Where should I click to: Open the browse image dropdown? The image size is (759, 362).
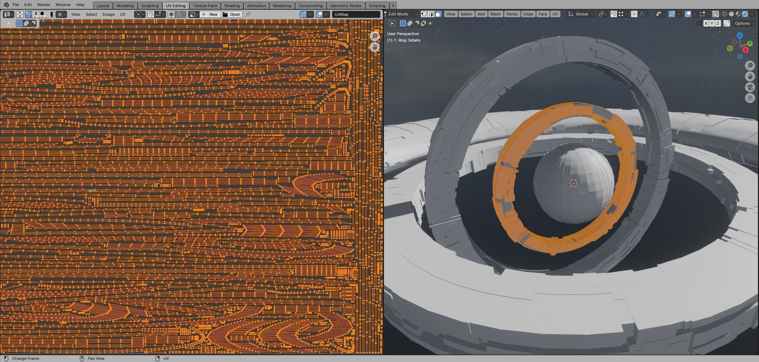click(x=194, y=14)
